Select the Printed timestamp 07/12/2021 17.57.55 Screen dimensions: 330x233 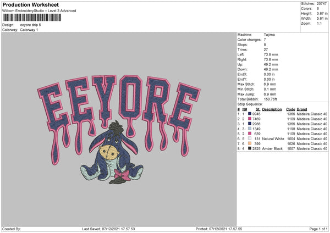pyautogui.click(x=226, y=229)
